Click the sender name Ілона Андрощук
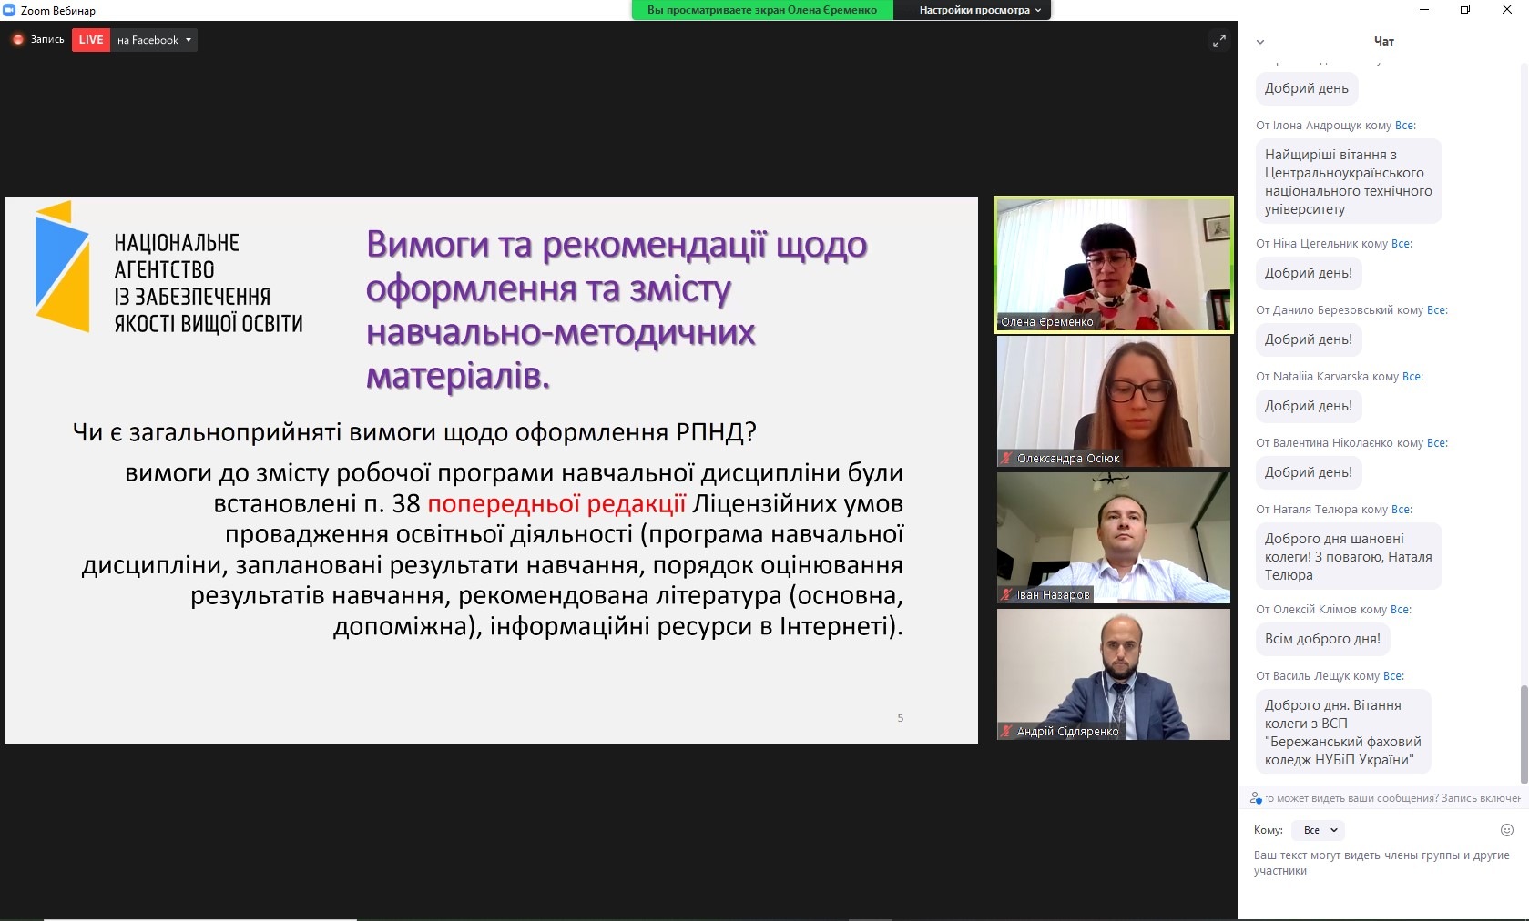The image size is (1529, 921). point(1318,126)
